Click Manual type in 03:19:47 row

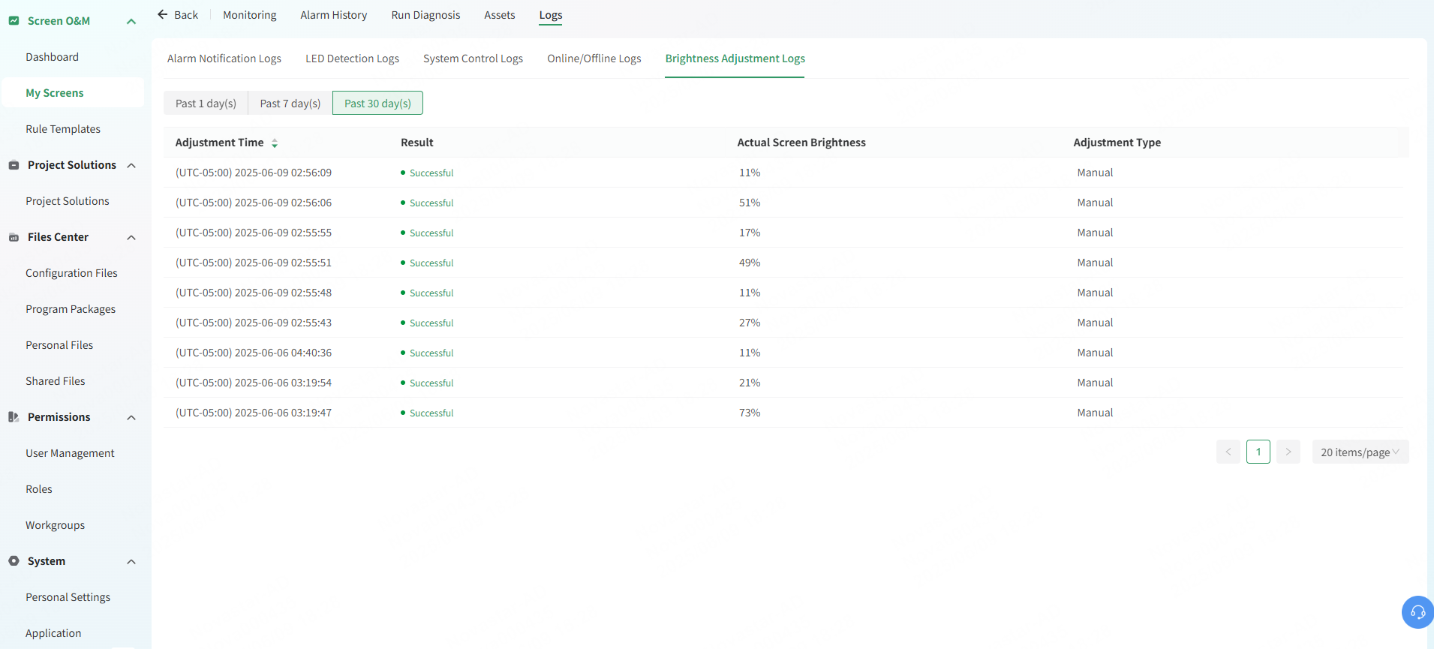tap(1095, 413)
